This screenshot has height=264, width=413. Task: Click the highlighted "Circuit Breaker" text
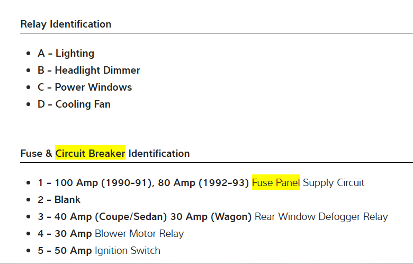coord(90,154)
